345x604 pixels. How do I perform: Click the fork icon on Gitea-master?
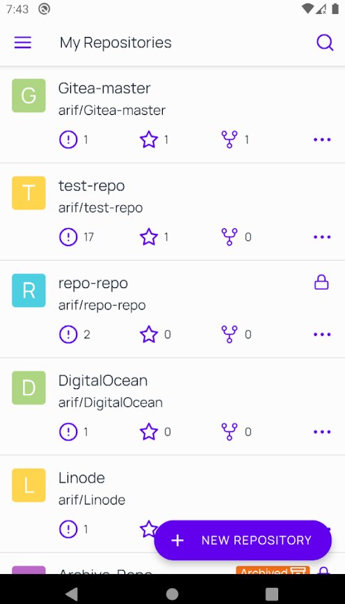click(230, 139)
